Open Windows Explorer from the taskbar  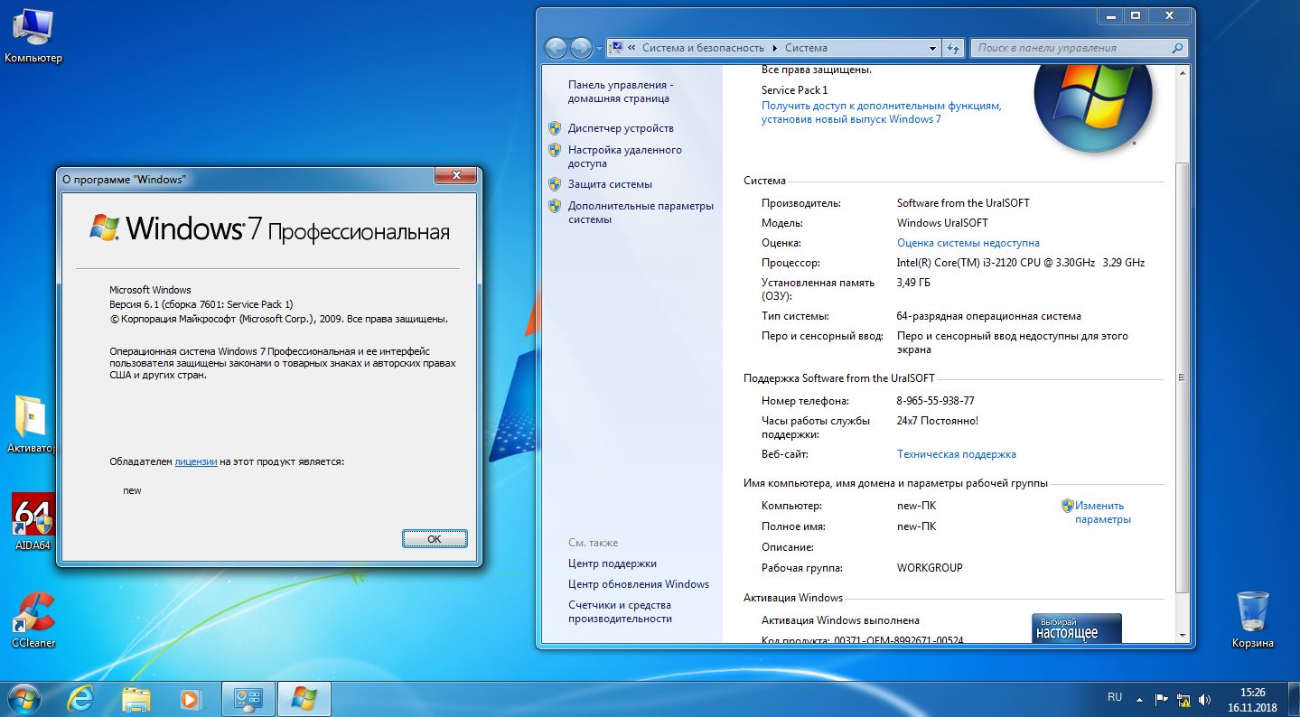pos(136,699)
